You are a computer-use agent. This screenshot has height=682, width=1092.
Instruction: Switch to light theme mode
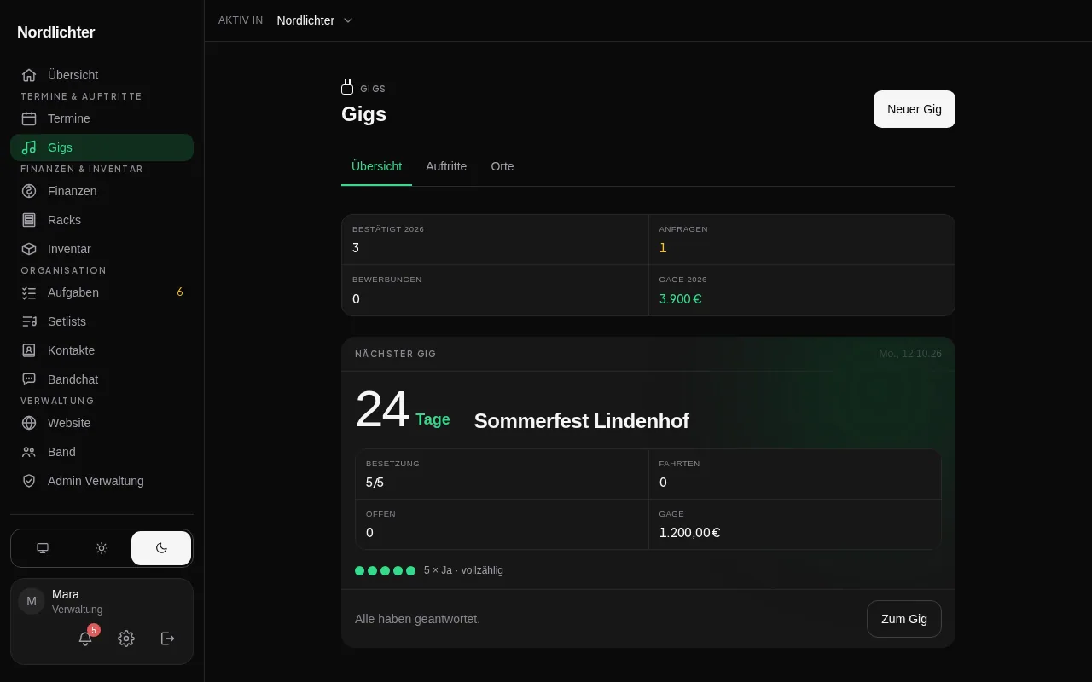click(102, 548)
